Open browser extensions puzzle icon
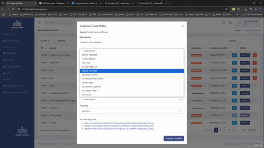Image resolution: width=264 pixels, height=148 pixels. point(238,9)
